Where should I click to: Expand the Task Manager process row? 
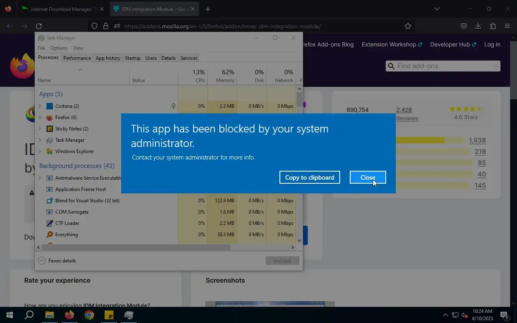[x=40, y=140]
